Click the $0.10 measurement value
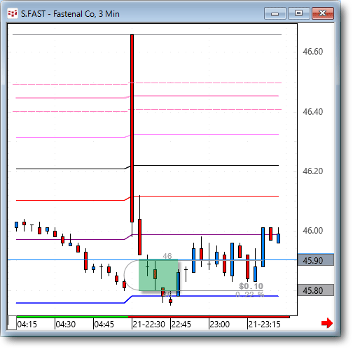This screenshot has height=349, width=353. [x=251, y=286]
